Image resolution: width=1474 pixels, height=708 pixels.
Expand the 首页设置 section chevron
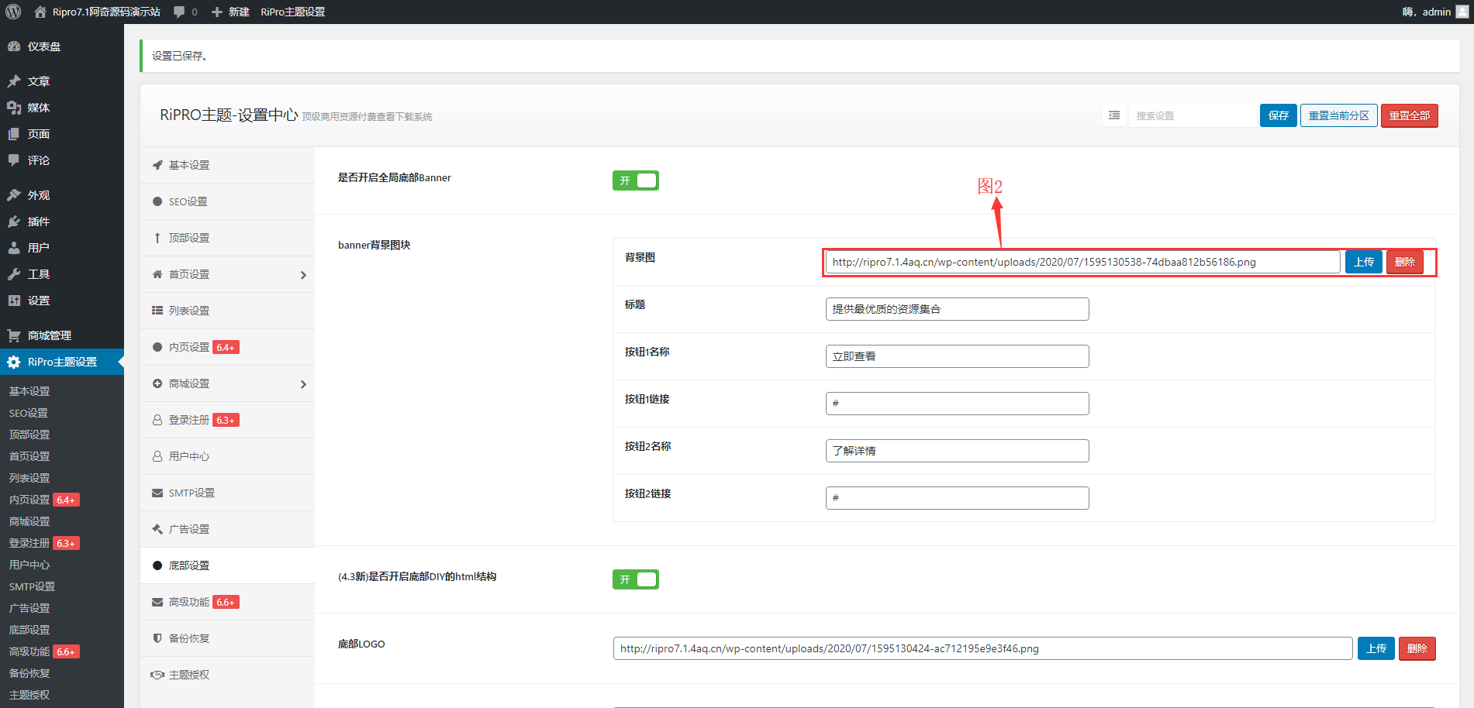pyautogui.click(x=304, y=273)
